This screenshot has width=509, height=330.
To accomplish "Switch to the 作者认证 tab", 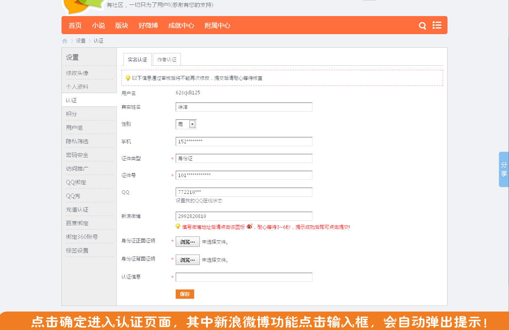I will (x=167, y=59).
